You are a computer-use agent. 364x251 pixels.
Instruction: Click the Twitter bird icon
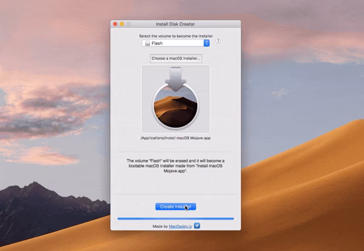click(197, 226)
